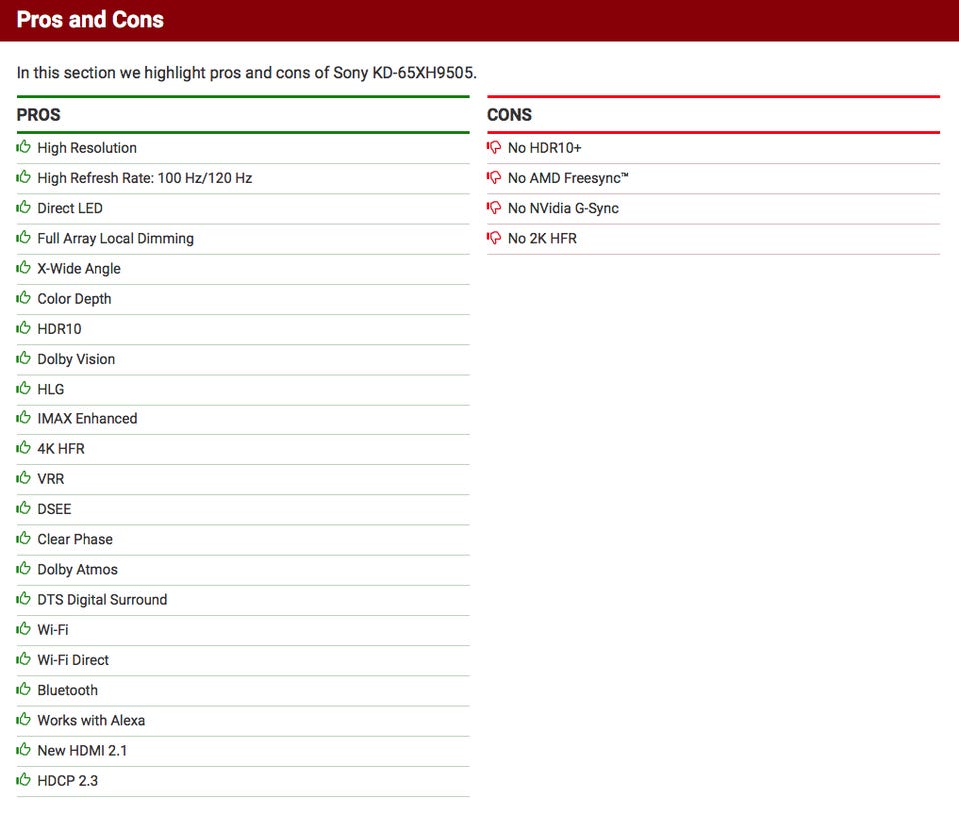
Task: Click thumbs-down icon beside No NVidia G-Sync
Action: coord(494,208)
